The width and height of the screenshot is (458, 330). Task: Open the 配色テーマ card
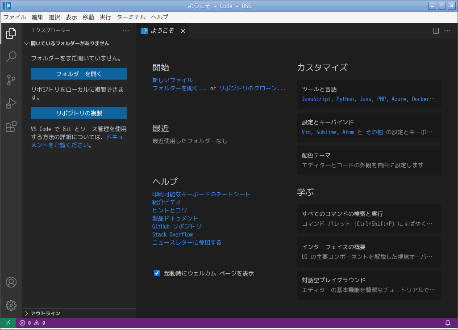click(x=369, y=161)
